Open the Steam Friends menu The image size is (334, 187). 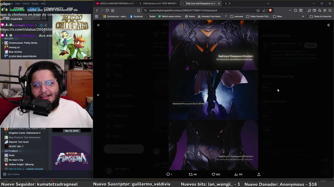tap(26, 4)
